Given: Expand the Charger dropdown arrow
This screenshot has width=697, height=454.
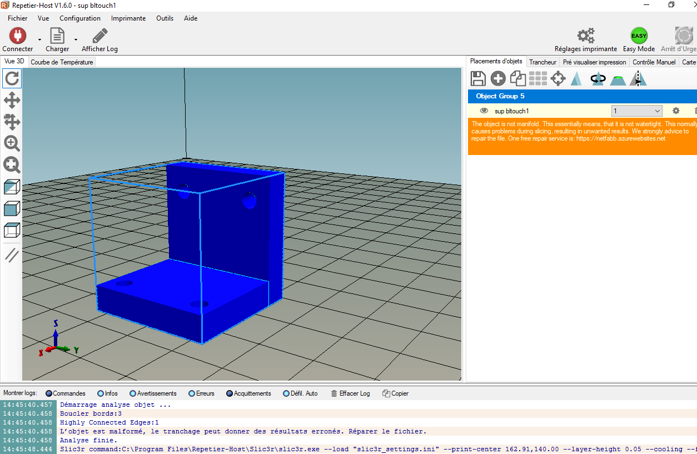Looking at the screenshot, I should click(76, 39).
